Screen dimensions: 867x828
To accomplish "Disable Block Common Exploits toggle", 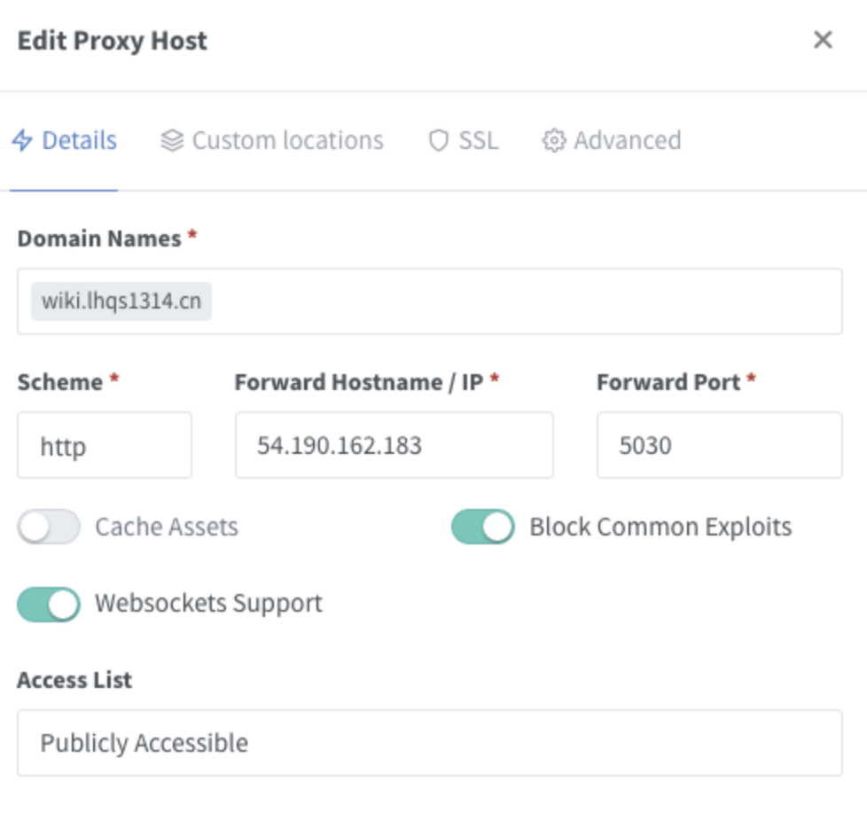I will pyautogui.click(x=483, y=527).
